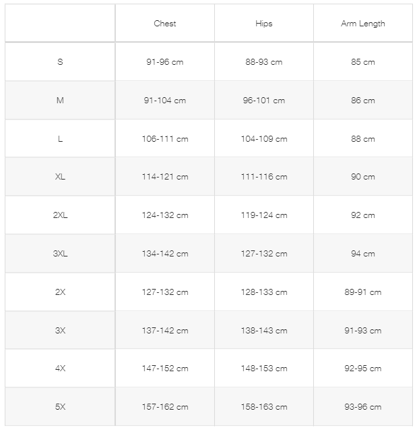This screenshot has width=417, height=434.
Task: Click the 96-101 cm hips cell
Action: 263,101
